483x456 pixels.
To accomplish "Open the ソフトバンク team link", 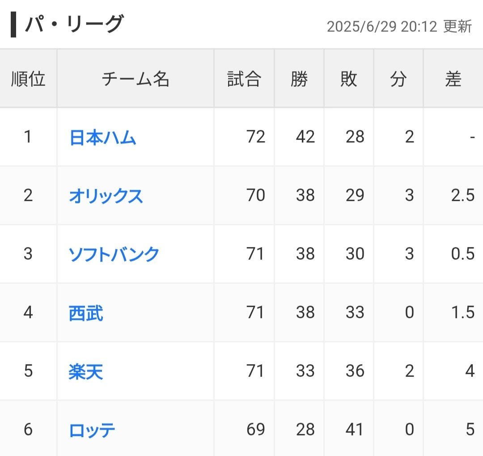I will click(114, 254).
